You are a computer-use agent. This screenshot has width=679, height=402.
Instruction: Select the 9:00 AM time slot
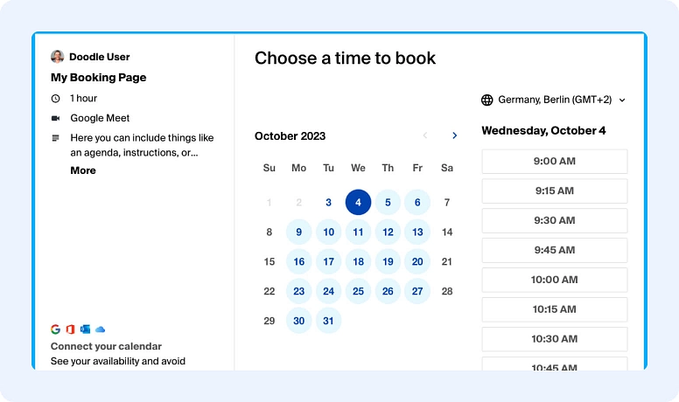point(554,162)
